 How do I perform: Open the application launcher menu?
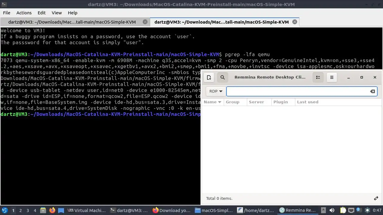pos(4,210)
